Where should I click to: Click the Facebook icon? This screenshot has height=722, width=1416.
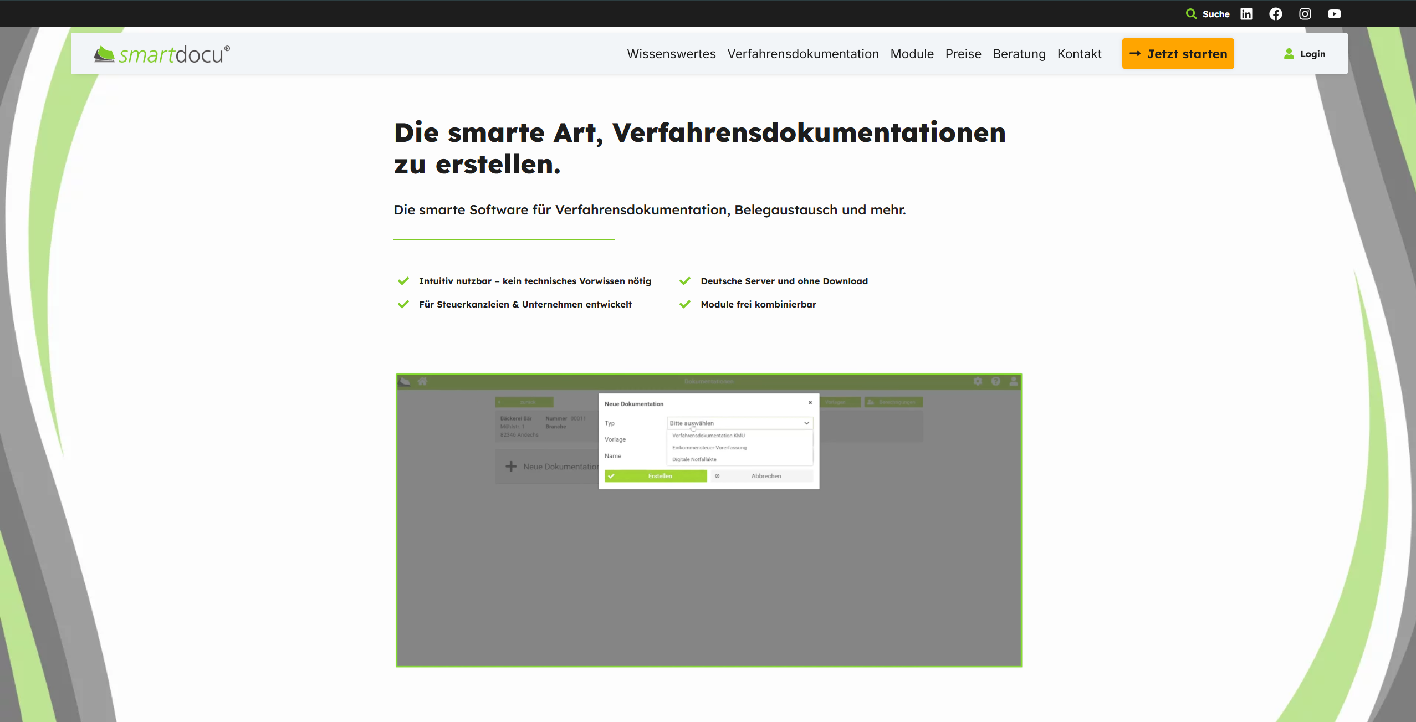tap(1275, 13)
